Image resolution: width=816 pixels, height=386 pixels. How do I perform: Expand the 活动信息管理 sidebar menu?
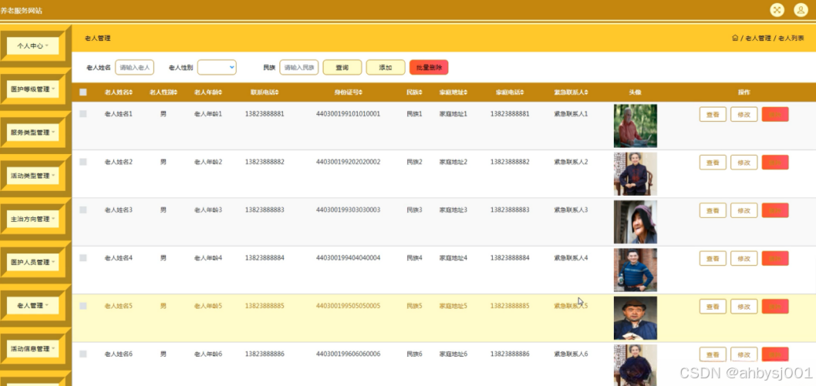(33, 348)
